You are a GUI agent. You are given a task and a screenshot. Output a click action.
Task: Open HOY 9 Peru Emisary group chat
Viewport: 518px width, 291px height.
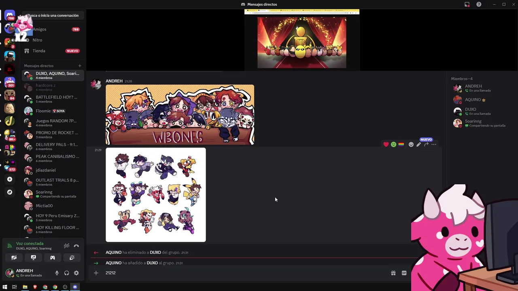coord(53,217)
